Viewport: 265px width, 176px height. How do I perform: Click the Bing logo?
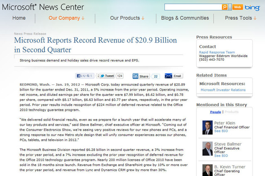pos(252,7)
